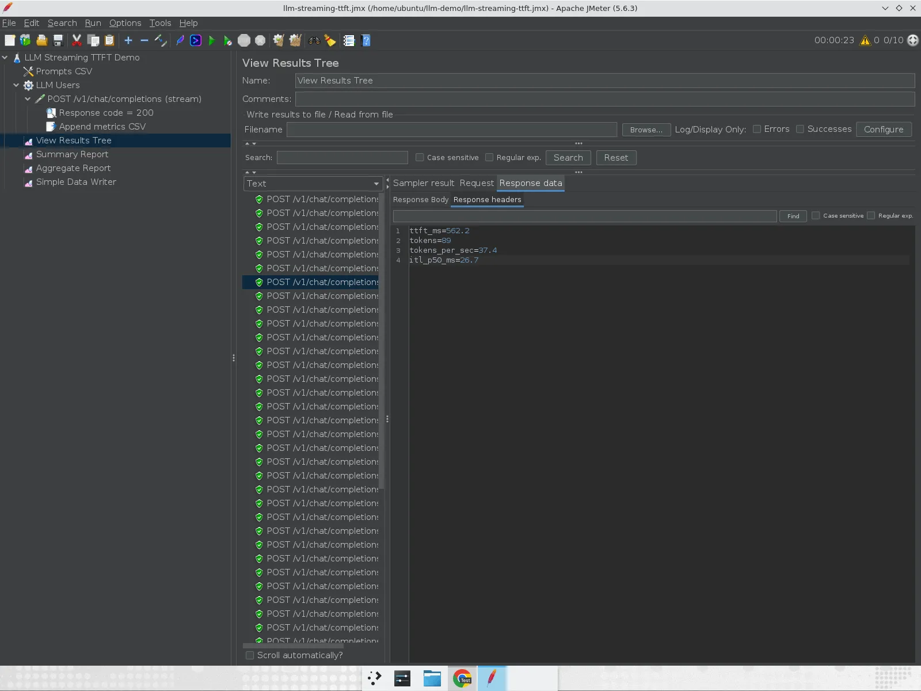
Task: Open the Request tab
Action: [477, 183]
